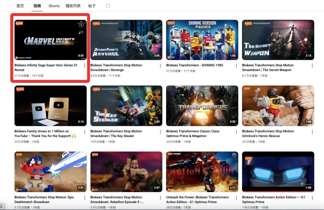Screen dimensions: 324x210
Task: Play the Key Stealer video thumbnail
Action: pos(126,106)
